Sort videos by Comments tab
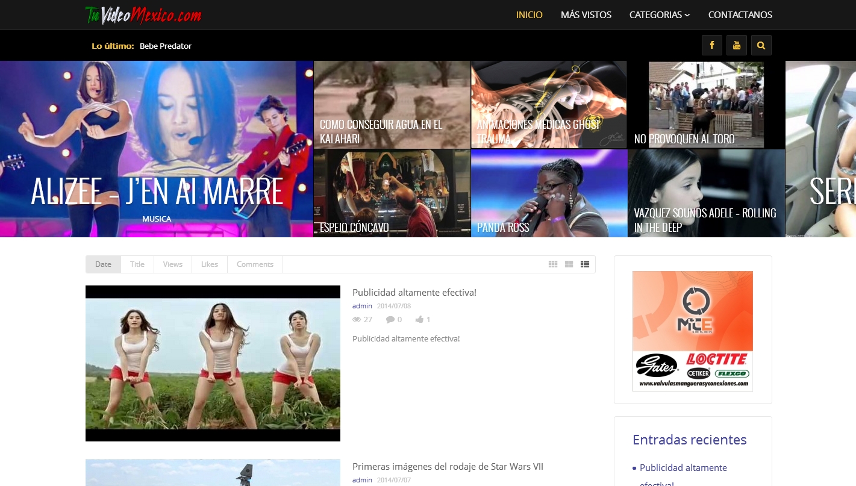The height and width of the screenshot is (486, 856). [x=255, y=264]
